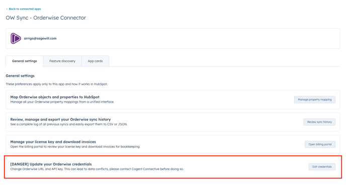The width and height of the screenshot is (346, 185).
Task: Click 'Change Orderwise URL and API key' text
Action: tap(97, 169)
